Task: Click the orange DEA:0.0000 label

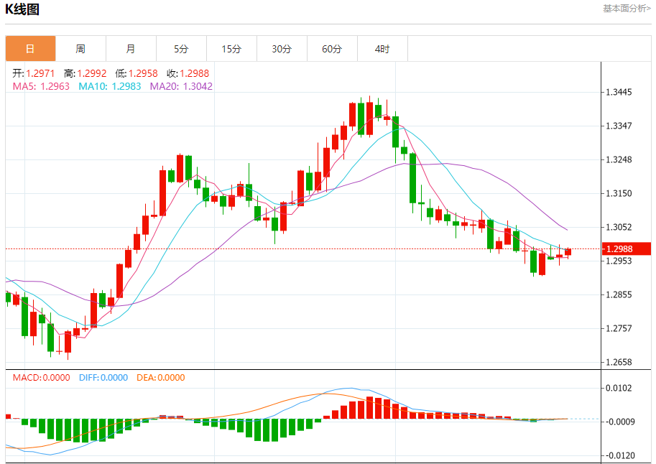Action: coord(160,378)
